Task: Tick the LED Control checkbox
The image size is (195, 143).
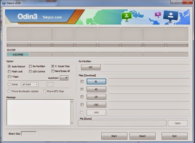Action: [x=30, y=71]
